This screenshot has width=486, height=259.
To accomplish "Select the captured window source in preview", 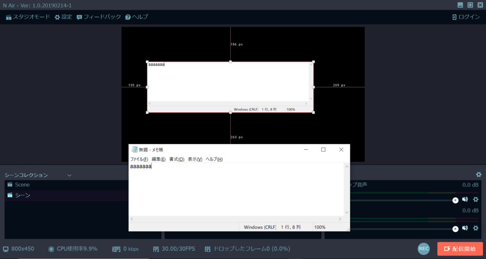I will [230, 87].
